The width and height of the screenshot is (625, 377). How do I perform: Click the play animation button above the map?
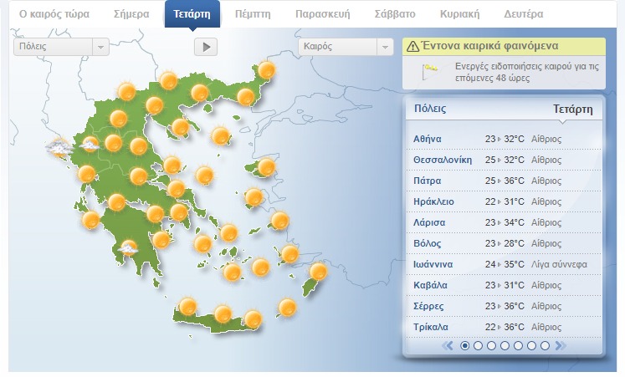pos(205,47)
